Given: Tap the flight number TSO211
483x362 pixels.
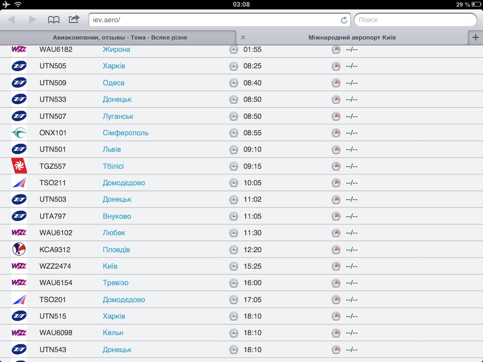Looking at the screenshot, I should pyautogui.click(x=53, y=183).
